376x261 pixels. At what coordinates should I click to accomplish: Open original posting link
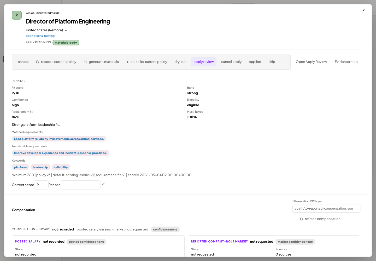tap(40, 36)
